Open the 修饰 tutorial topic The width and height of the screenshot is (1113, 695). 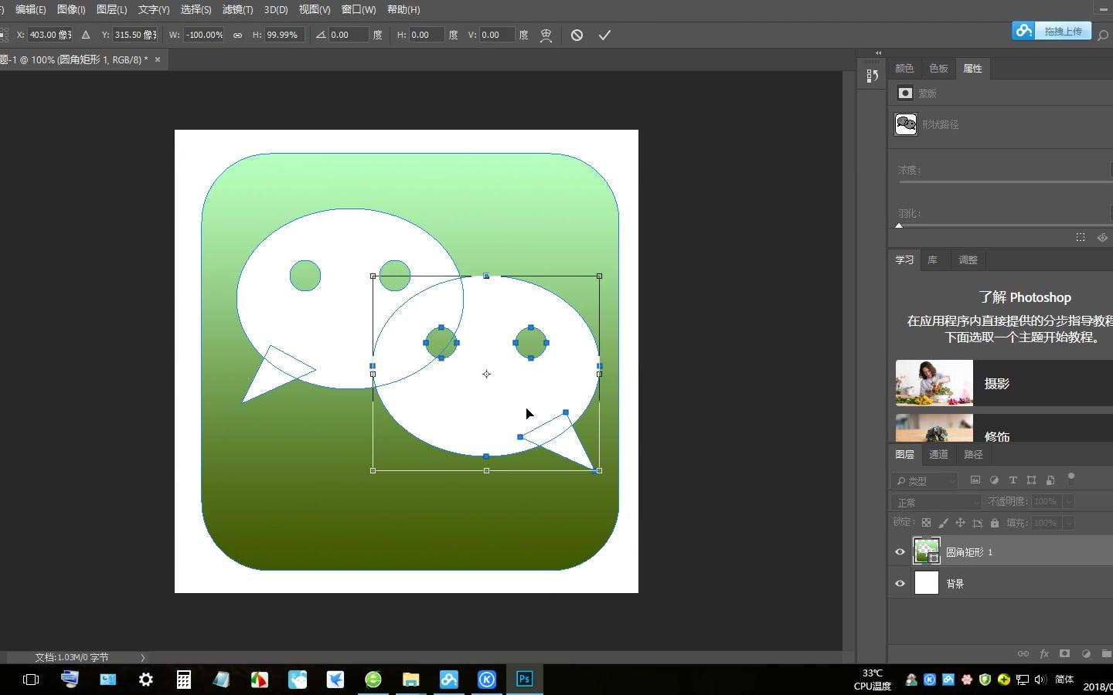(x=1004, y=428)
